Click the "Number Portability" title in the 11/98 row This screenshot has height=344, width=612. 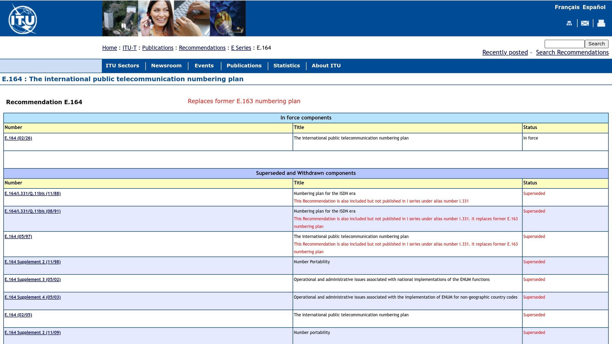312,262
